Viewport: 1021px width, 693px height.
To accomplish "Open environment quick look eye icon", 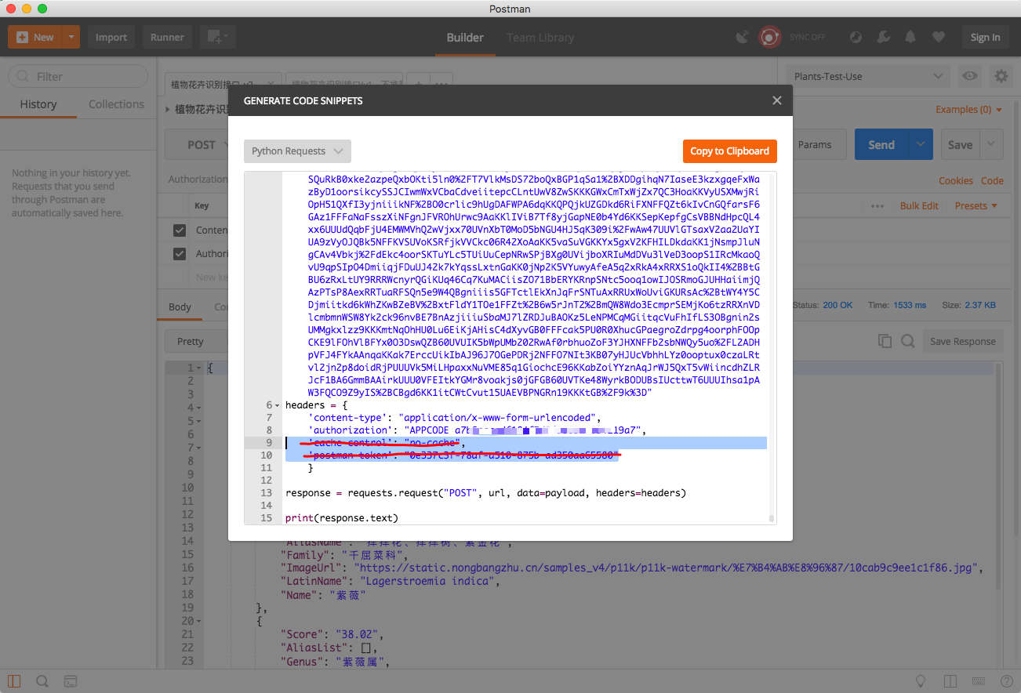I will pyautogui.click(x=970, y=76).
